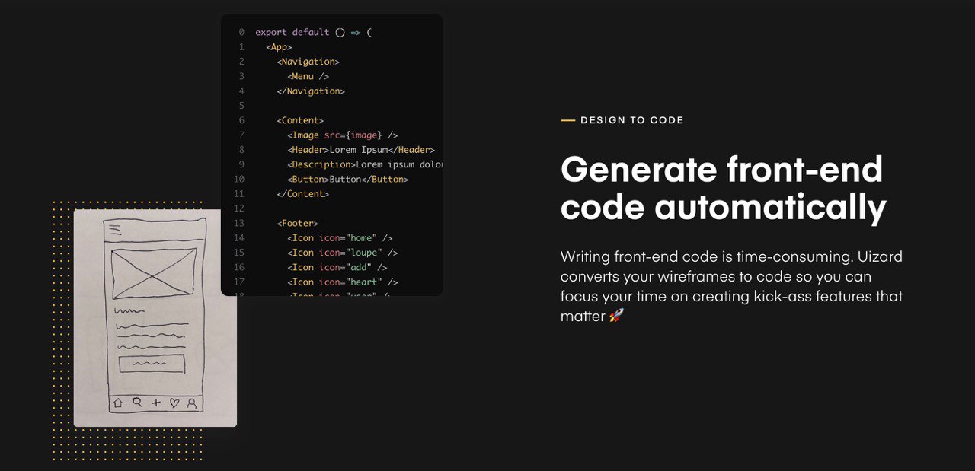Click the "Generate front-end code automatically" heading
Screen dimensions: 975x471
pos(723,188)
